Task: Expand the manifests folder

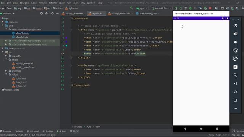Action: click(3, 22)
